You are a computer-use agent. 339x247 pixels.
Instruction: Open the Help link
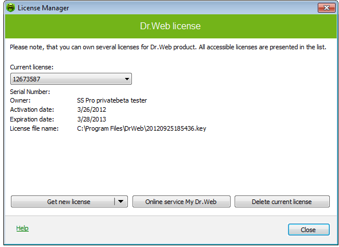tap(22, 228)
